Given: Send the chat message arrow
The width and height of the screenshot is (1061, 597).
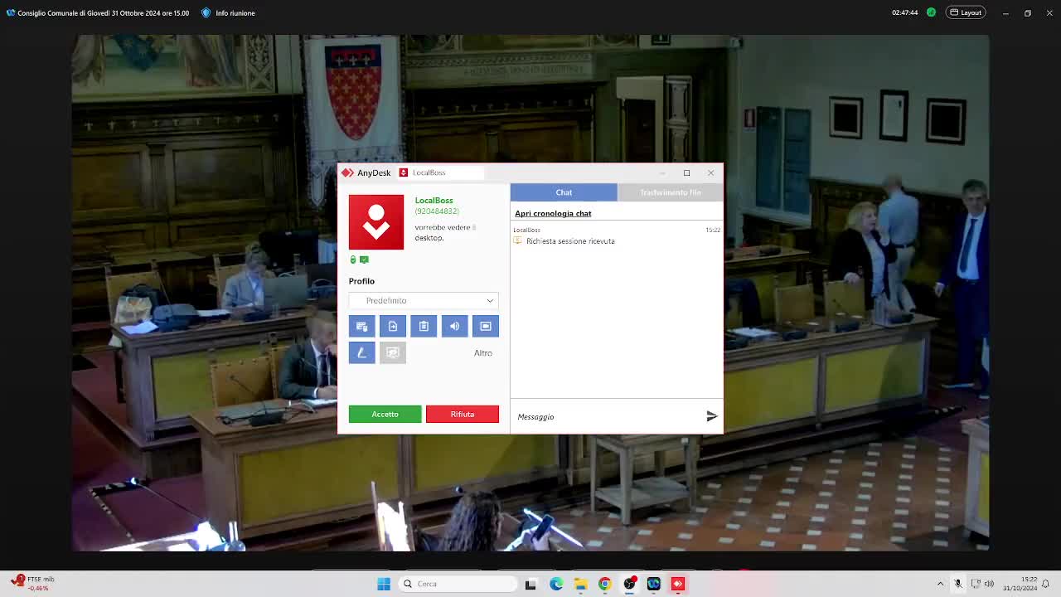Looking at the screenshot, I should pos(711,416).
